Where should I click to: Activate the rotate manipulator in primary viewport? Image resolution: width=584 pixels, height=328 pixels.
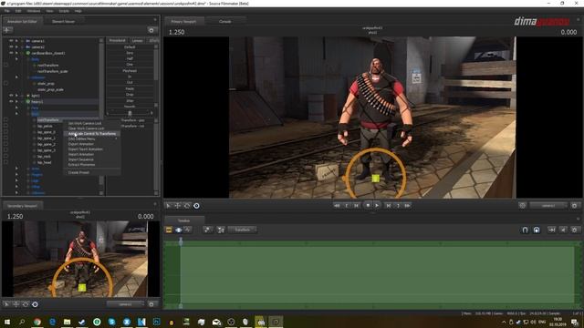coord(187,206)
